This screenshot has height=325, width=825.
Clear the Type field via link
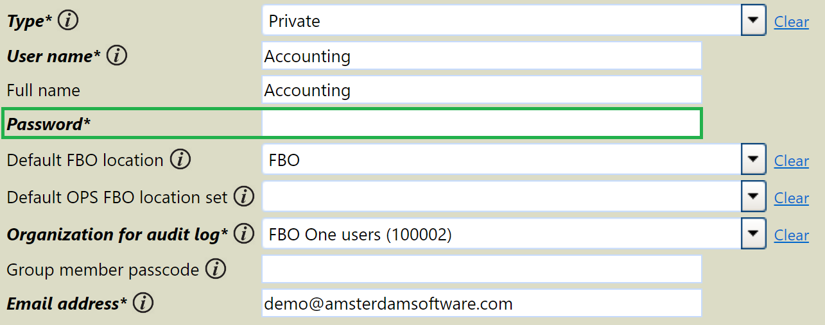791,22
